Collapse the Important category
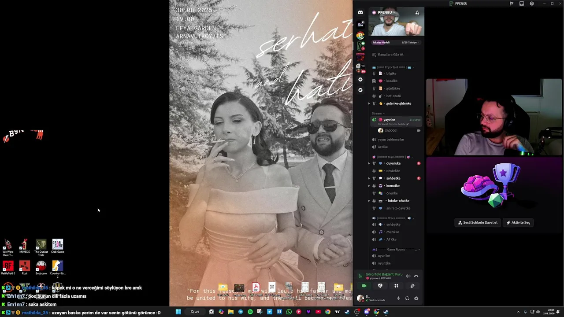The height and width of the screenshot is (317, 564). 393,67
